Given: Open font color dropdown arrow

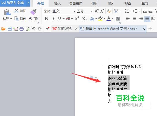Looking at the screenshot, I should (113, 19).
